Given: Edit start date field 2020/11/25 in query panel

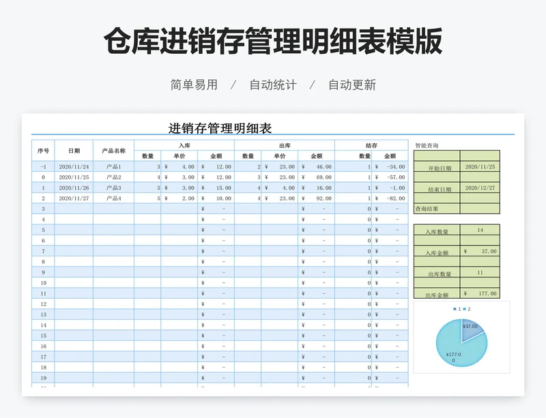Looking at the screenshot, I should [x=480, y=166].
